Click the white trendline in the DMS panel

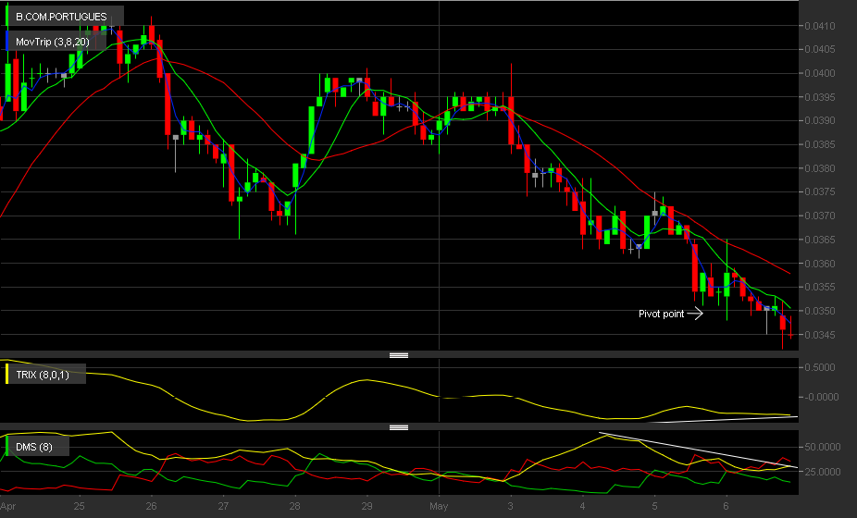pyautogui.click(x=699, y=450)
